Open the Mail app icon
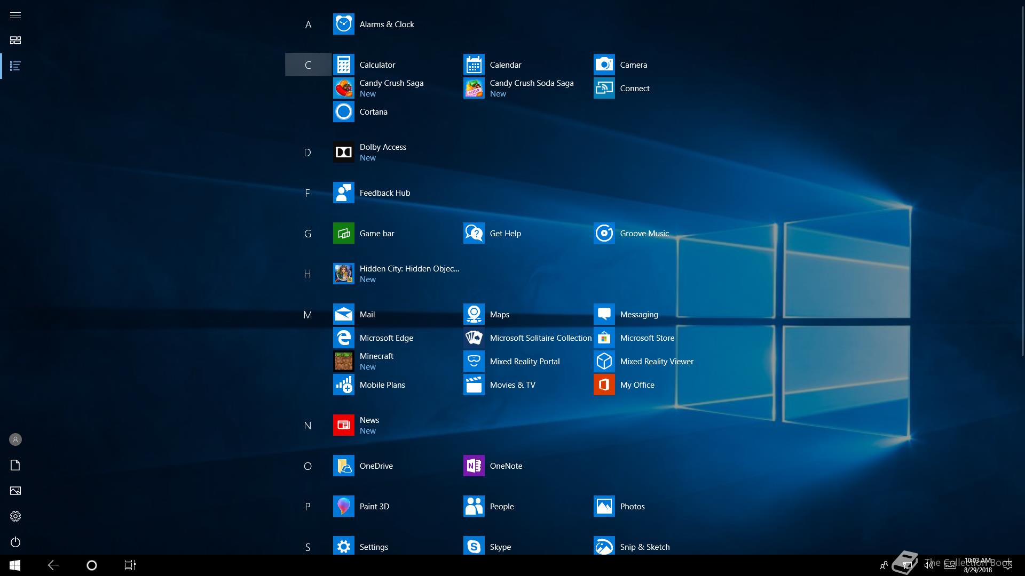The width and height of the screenshot is (1025, 576). point(343,314)
